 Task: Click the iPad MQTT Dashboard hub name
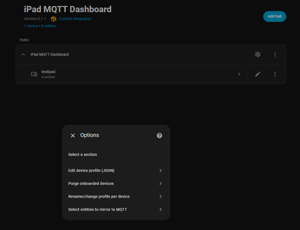tap(50, 54)
